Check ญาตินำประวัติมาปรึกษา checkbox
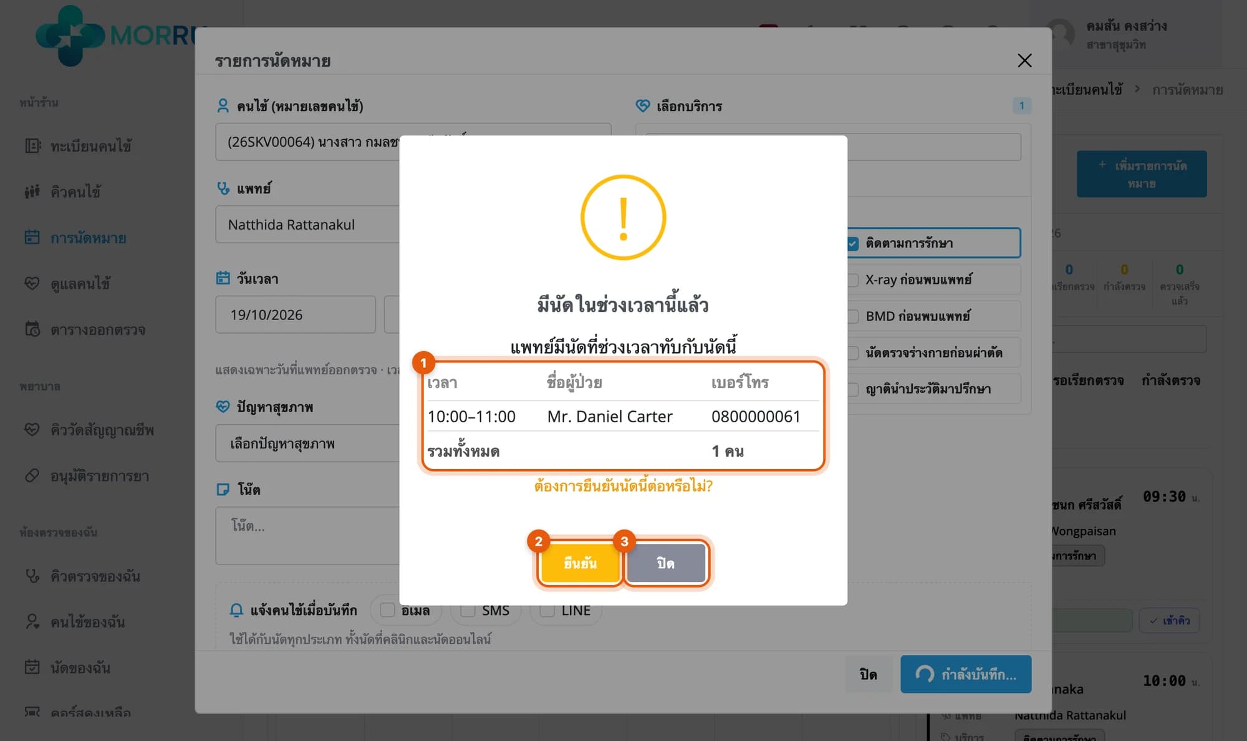 [x=853, y=389]
